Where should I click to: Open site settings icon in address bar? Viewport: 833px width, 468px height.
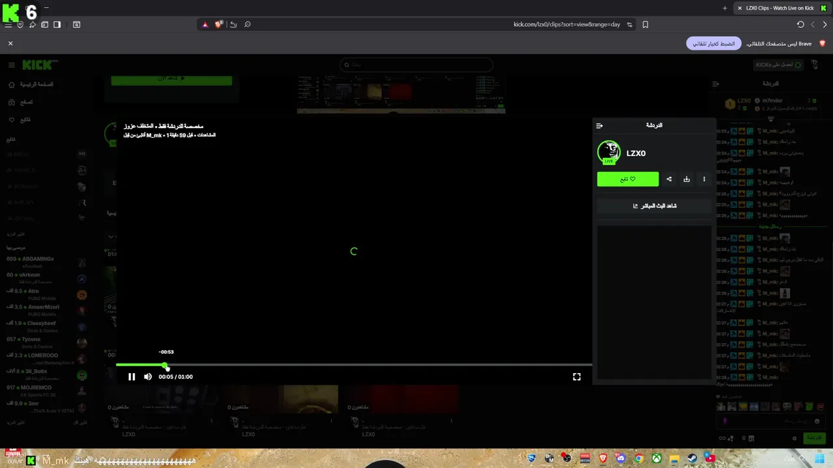click(629, 25)
